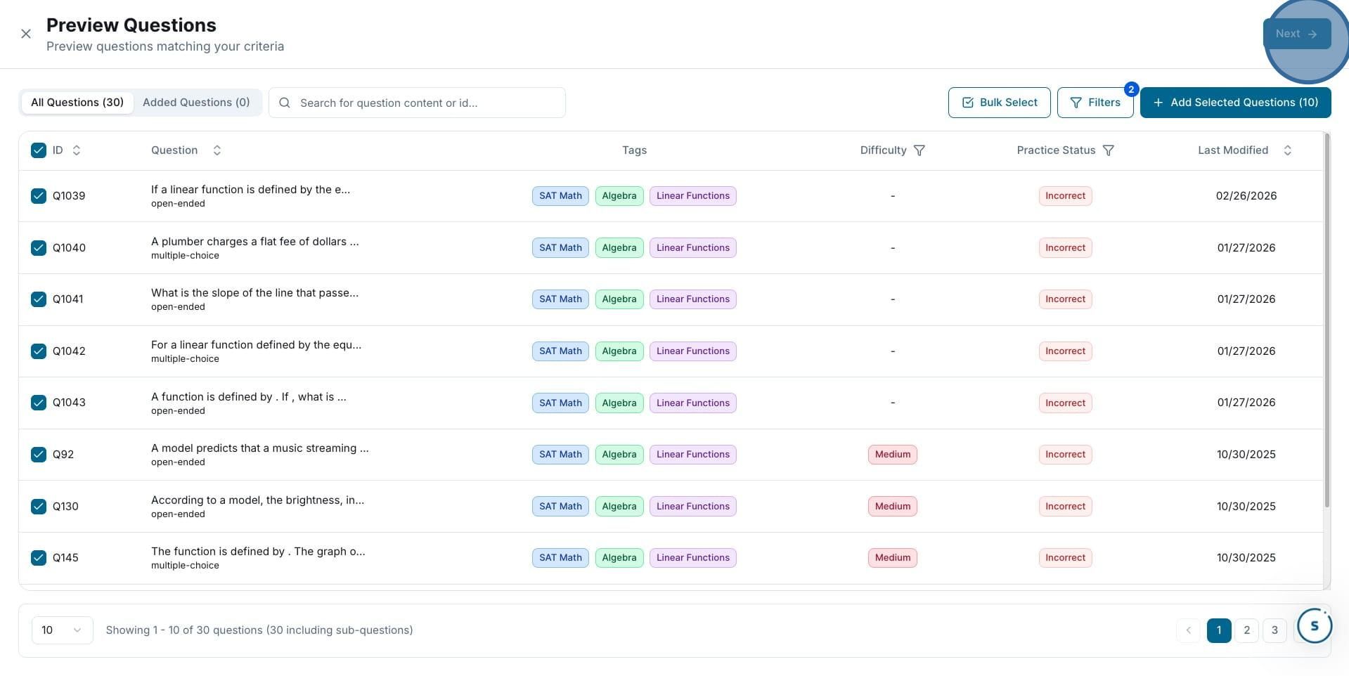The image size is (1349, 676).
Task: Uncheck the select-all header checkbox
Action: [x=39, y=150]
